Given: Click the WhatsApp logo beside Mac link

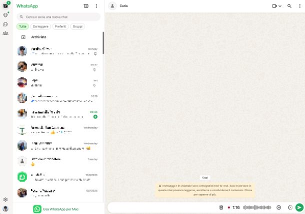Looking at the screenshot, I should 37,209.
